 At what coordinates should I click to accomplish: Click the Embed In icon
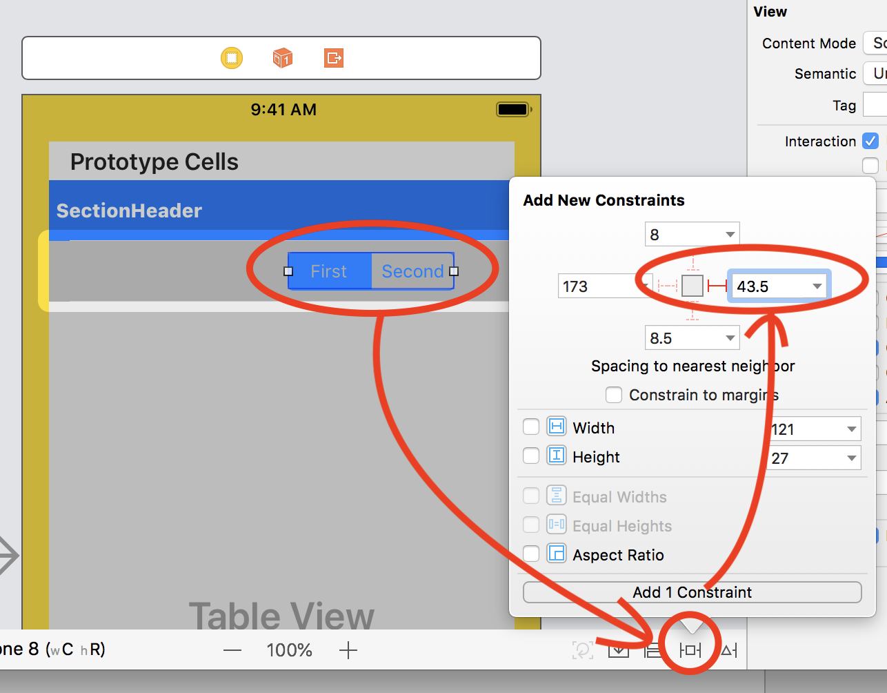click(619, 649)
